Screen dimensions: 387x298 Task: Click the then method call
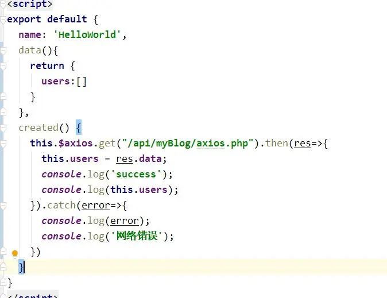coord(277,143)
